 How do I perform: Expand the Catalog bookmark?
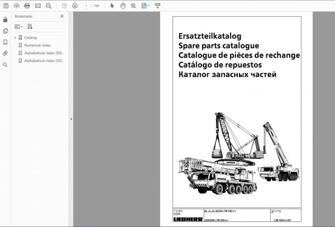[x=15, y=37]
